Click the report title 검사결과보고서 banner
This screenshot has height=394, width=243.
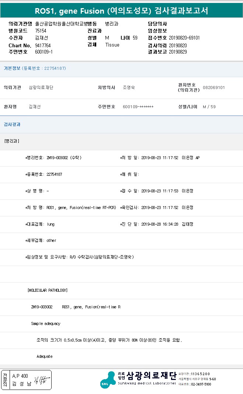pos(121,10)
